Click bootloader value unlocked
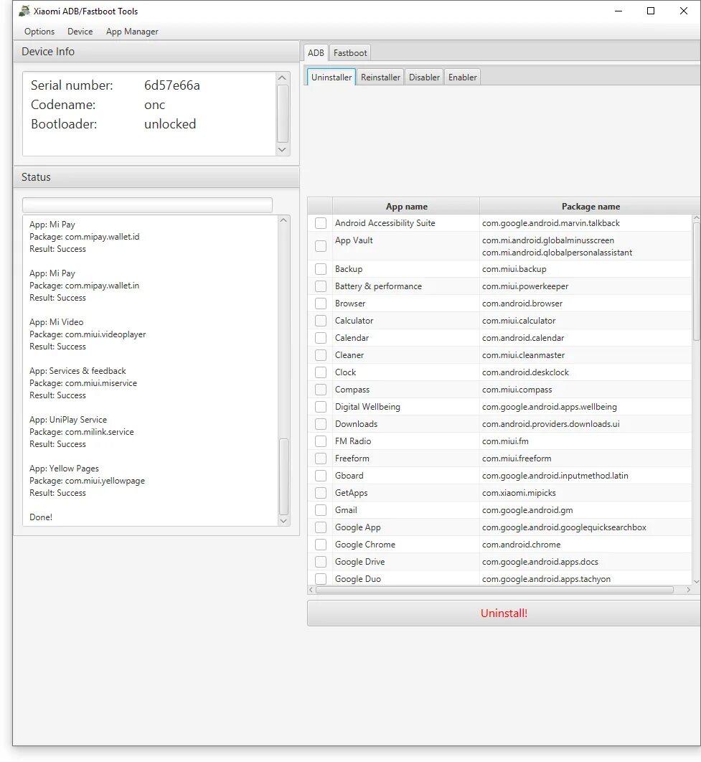Screen dimensions: 701x762 click(170, 124)
